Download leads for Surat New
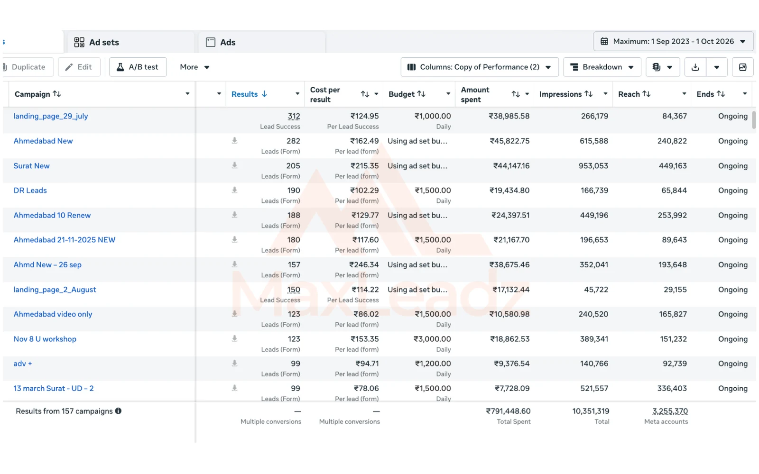This screenshot has width=759, height=474. click(234, 165)
